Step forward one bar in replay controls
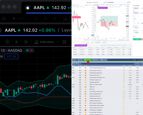This screenshot has width=143, height=115. pyautogui.click(x=100, y=42)
